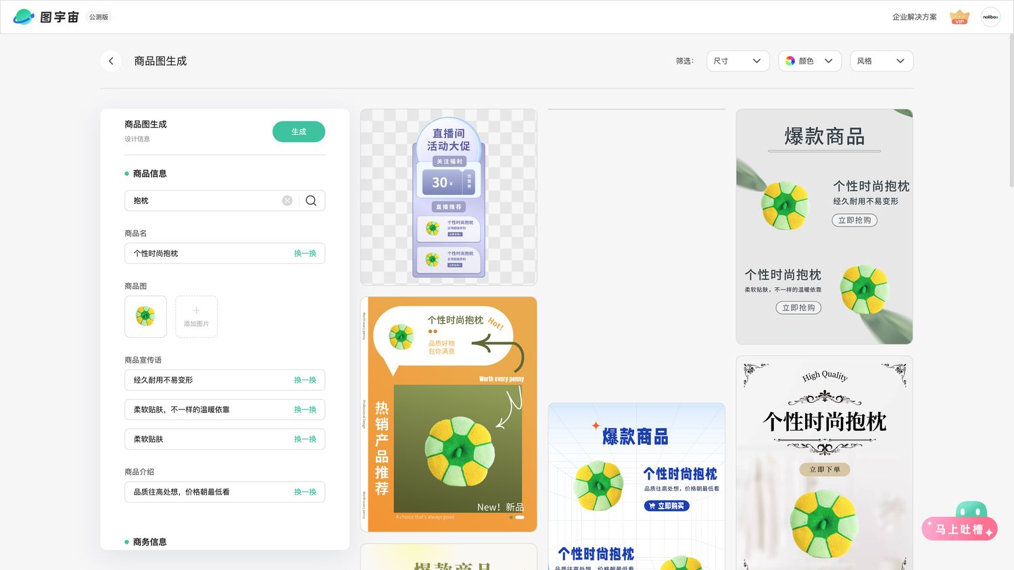Click the 商务信息 section heading
Screen dimensions: 1014x570
[149, 542]
